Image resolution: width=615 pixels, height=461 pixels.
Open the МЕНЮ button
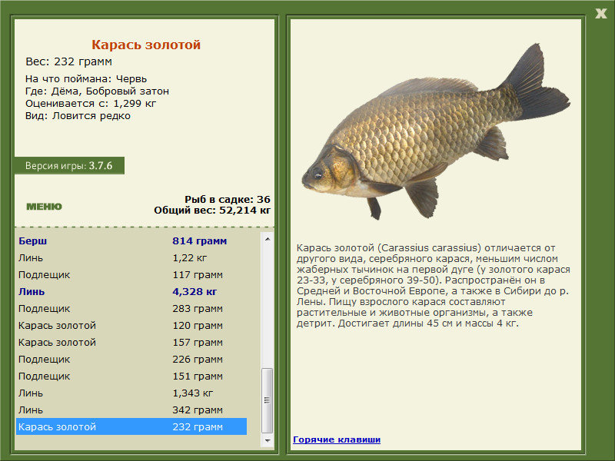44,207
